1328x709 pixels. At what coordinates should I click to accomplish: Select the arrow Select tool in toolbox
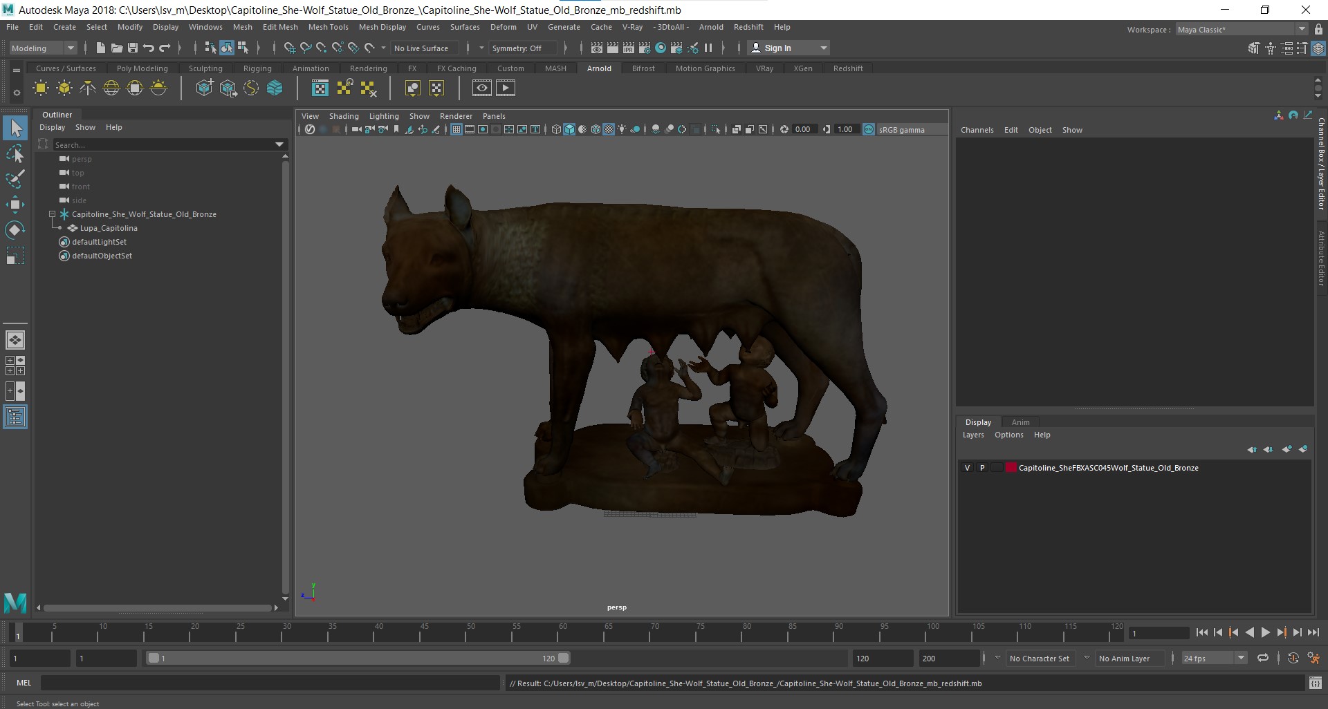tap(15, 128)
